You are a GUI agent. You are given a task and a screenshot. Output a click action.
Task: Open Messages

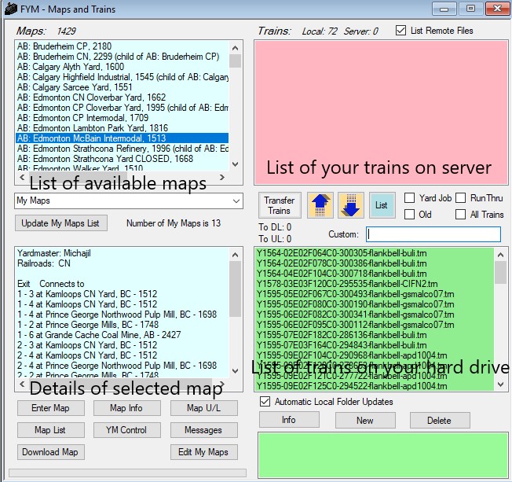tap(203, 430)
